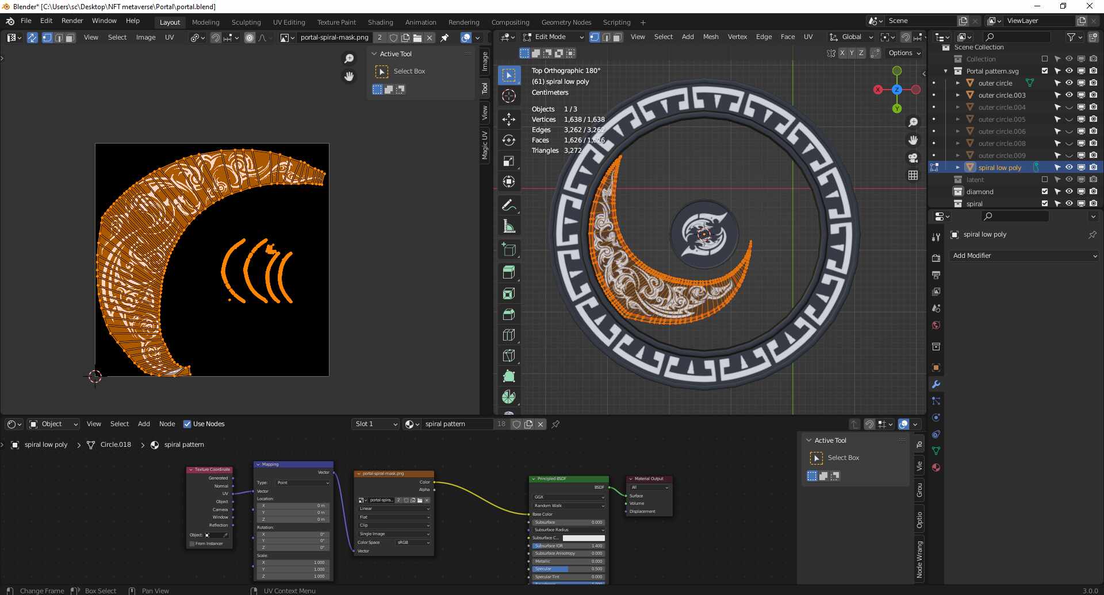Open the Object Data properties tab
Viewport: 1104px width, 595px height.
(x=936, y=451)
